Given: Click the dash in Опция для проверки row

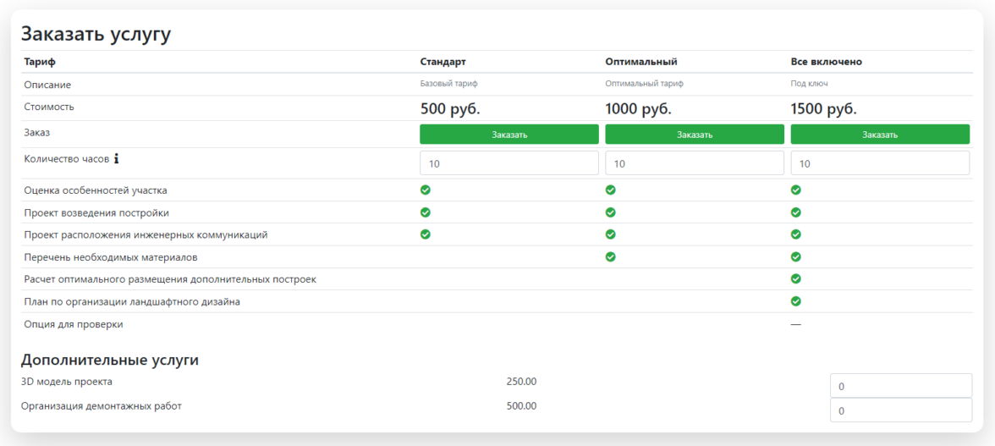Looking at the screenshot, I should click(x=795, y=324).
